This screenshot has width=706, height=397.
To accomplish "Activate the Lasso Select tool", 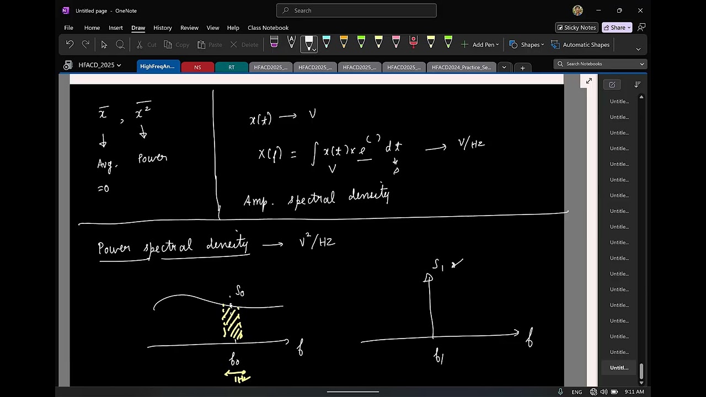I will pyautogui.click(x=120, y=45).
